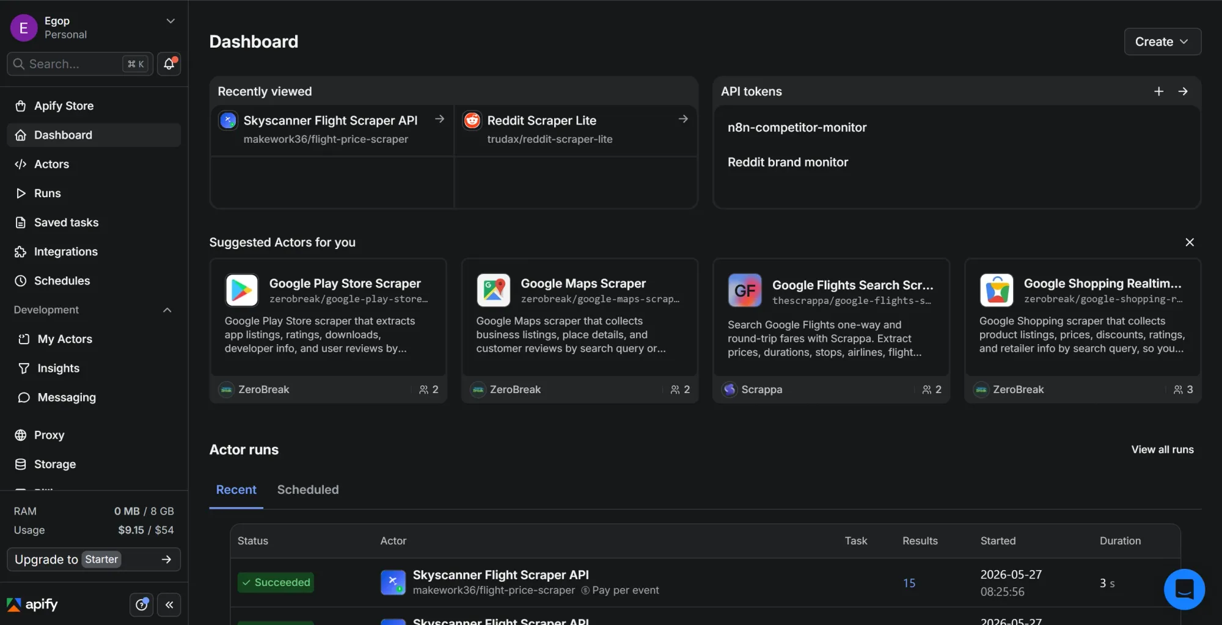Click Skyscanner Flight Scraper API run row name

500,575
